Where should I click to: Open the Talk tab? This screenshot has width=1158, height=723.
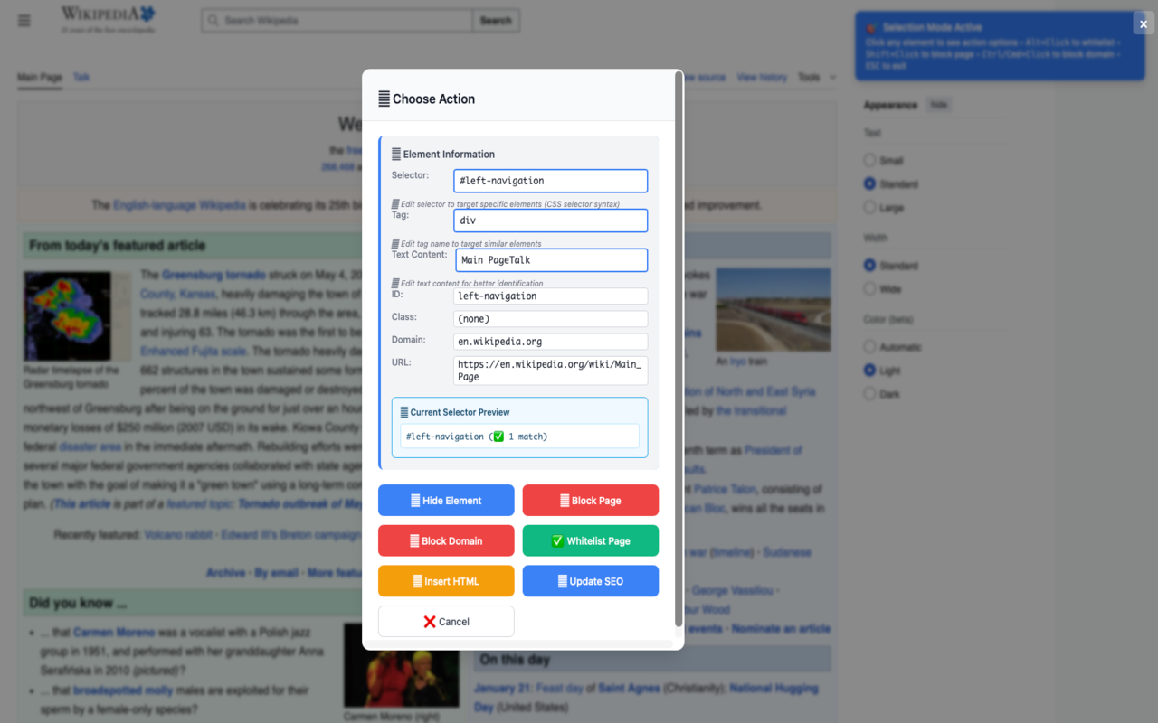click(81, 78)
